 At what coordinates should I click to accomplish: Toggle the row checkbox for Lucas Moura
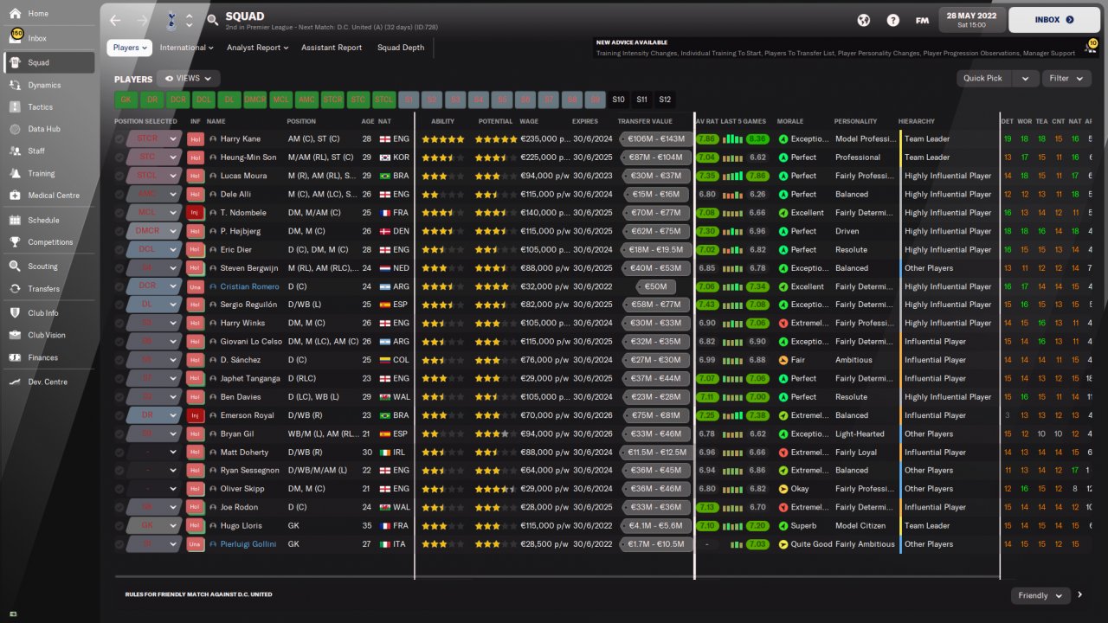click(119, 176)
